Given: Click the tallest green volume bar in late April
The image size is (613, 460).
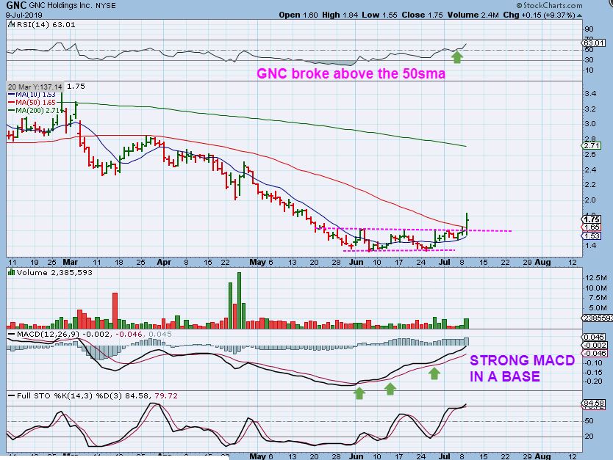Looking at the screenshot, I should tap(240, 300).
